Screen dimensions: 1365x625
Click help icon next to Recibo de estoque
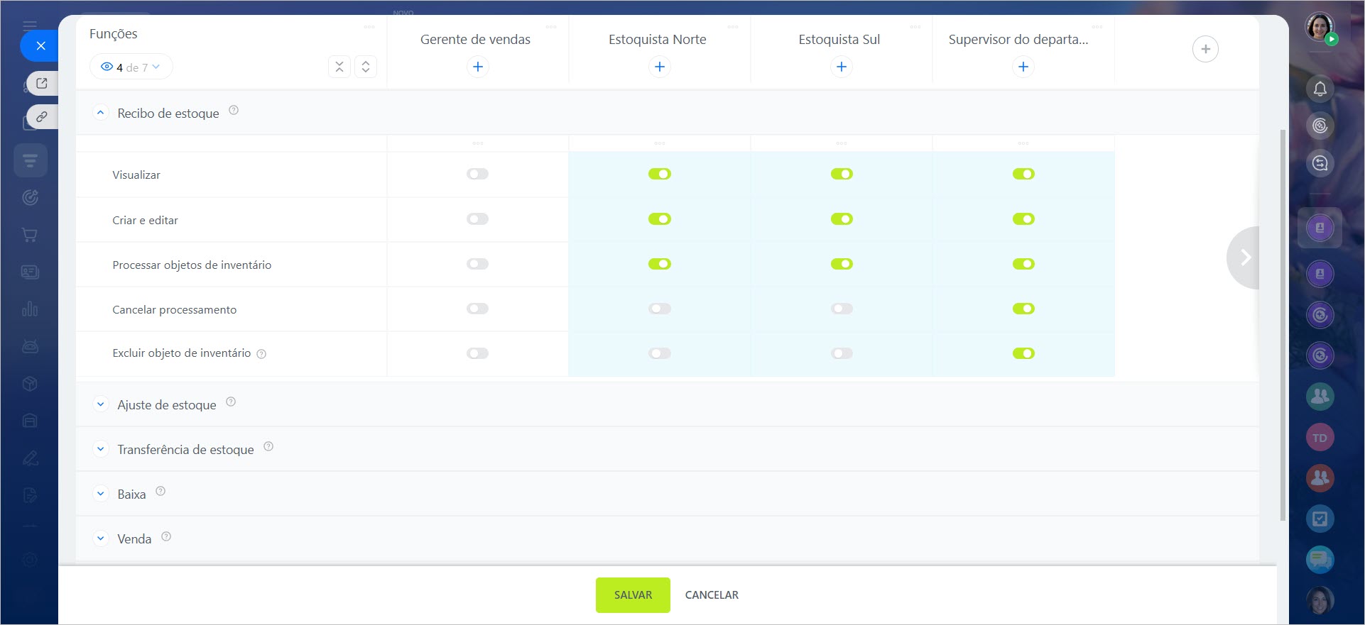[x=234, y=111]
